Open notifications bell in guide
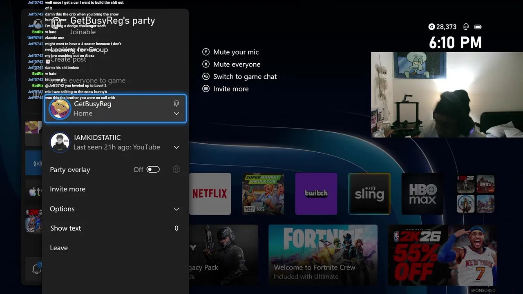Viewport: 523px width, 294px height. [x=37, y=269]
